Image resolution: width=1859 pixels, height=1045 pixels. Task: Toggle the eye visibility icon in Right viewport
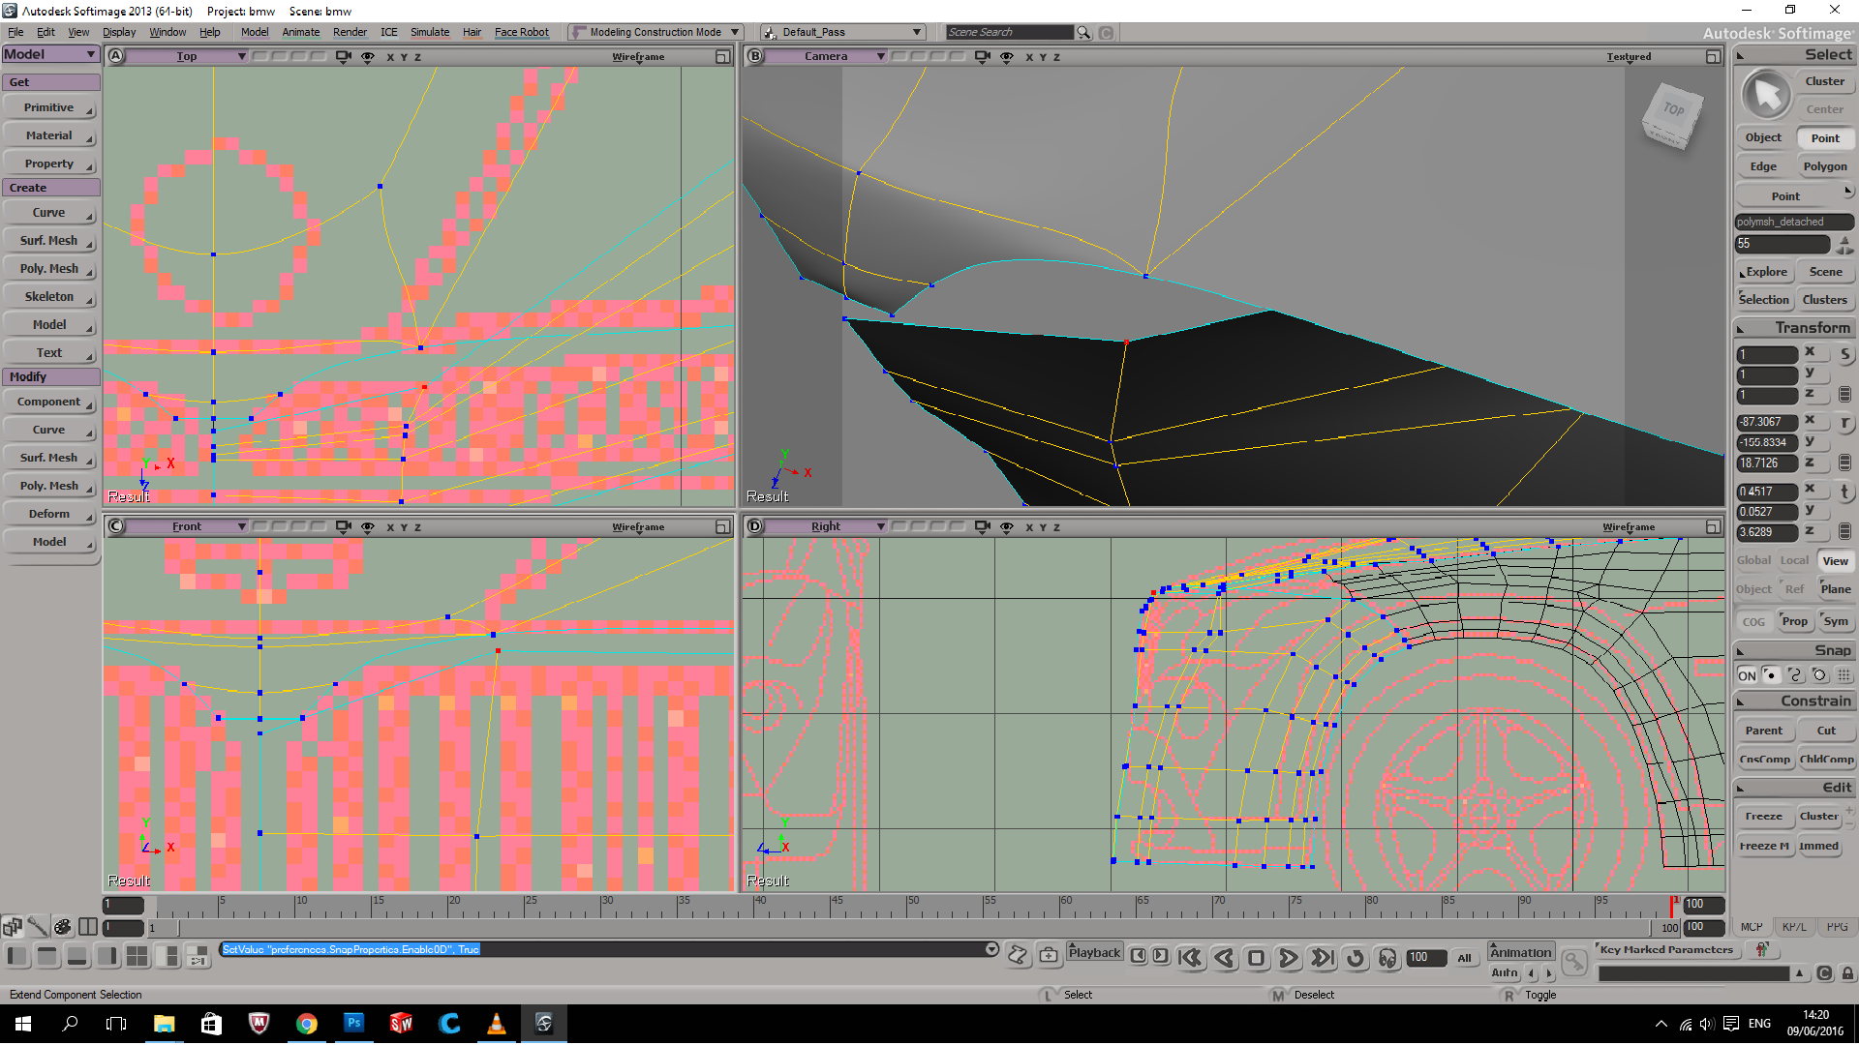click(x=1007, y=526)
